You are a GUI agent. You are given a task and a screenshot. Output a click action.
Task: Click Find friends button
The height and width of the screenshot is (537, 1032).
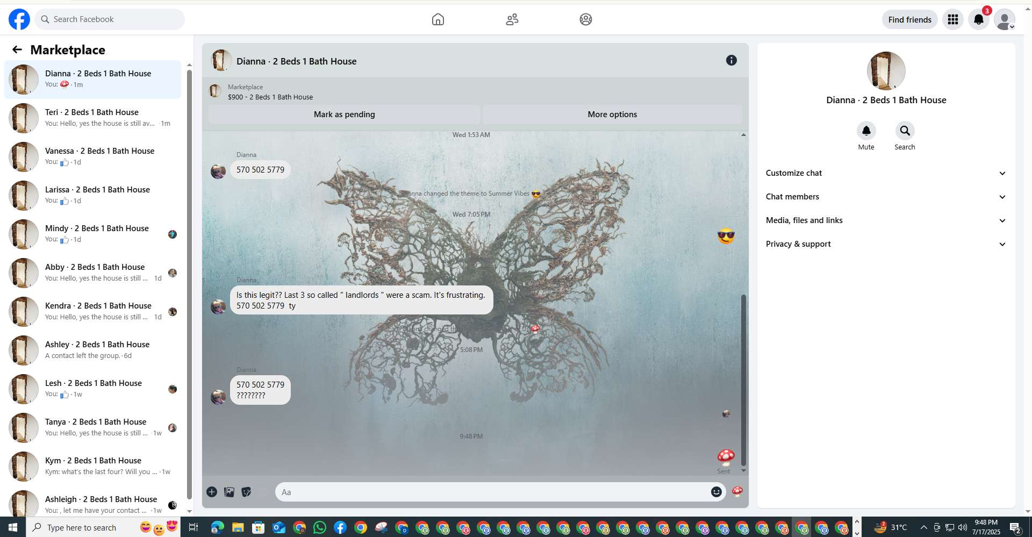click(910, 19)
